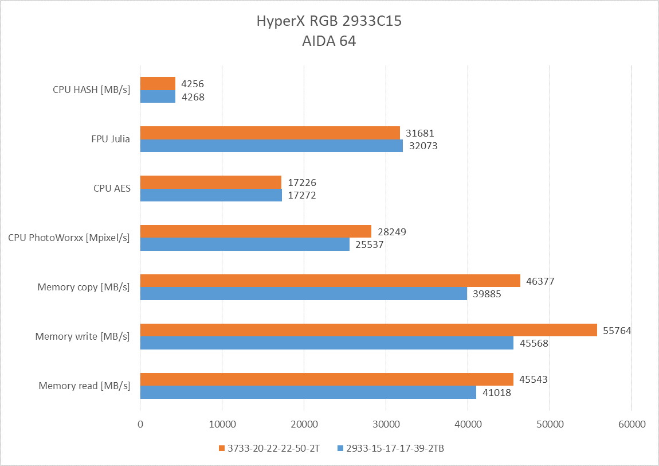
Task: Click the CPU PhotoWorxx [Mpixel/s] label
Action: pyautogui.click(x=69, y=238)
